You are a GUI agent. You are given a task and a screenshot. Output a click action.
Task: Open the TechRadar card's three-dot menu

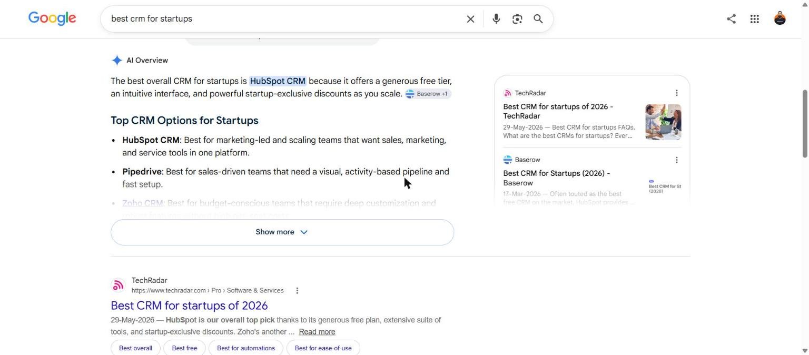[677, 93]
